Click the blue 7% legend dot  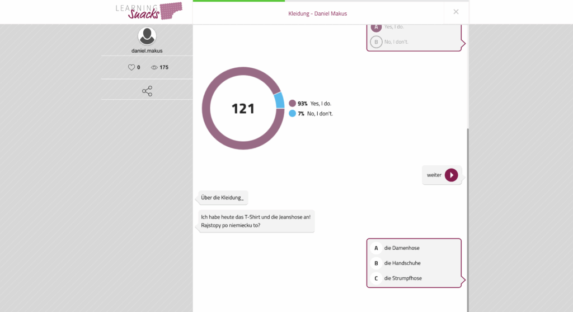click(x=292, y=113)
